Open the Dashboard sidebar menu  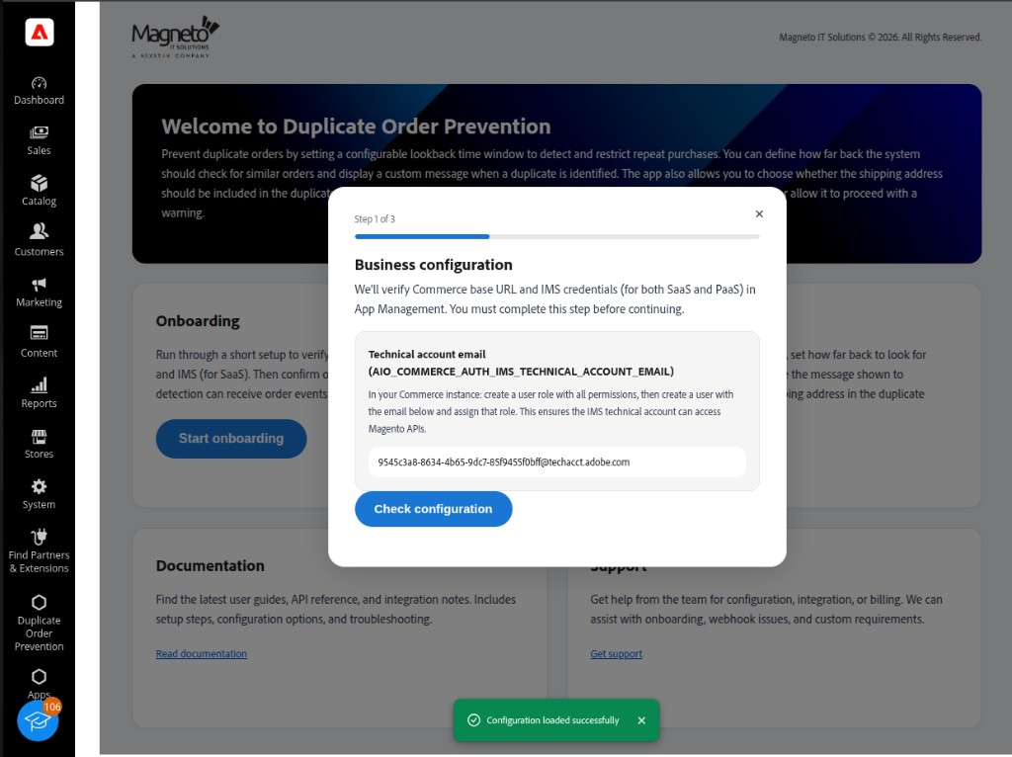pos(39,91)
